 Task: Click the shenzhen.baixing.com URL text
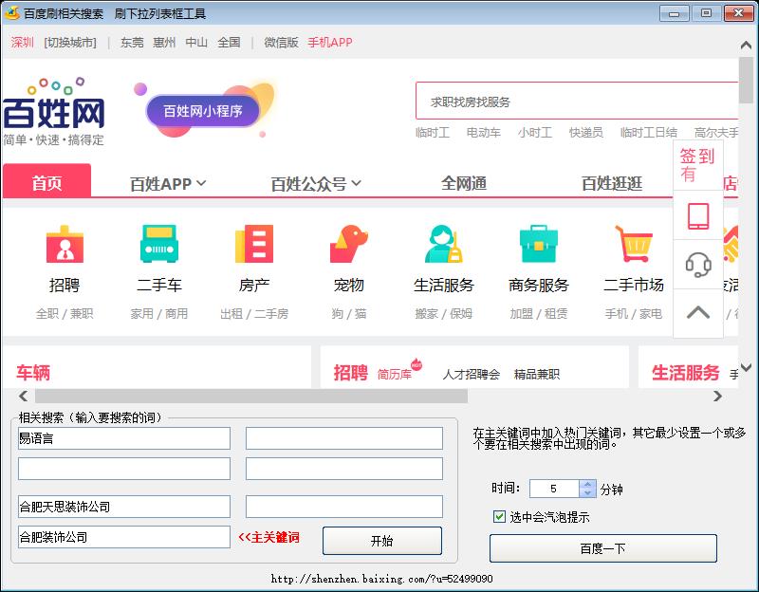pos(382,579)
